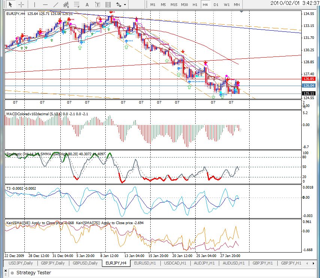Open the USDCAD,H1 chart tab
This screenshot has width=320, height=278.
(x=175, y=263)
